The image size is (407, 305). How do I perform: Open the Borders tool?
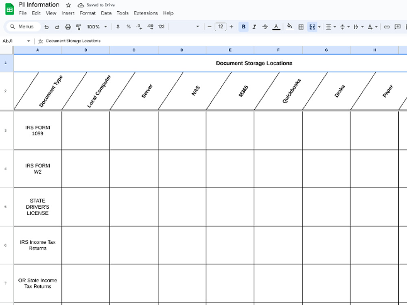(x=301, y=27)
